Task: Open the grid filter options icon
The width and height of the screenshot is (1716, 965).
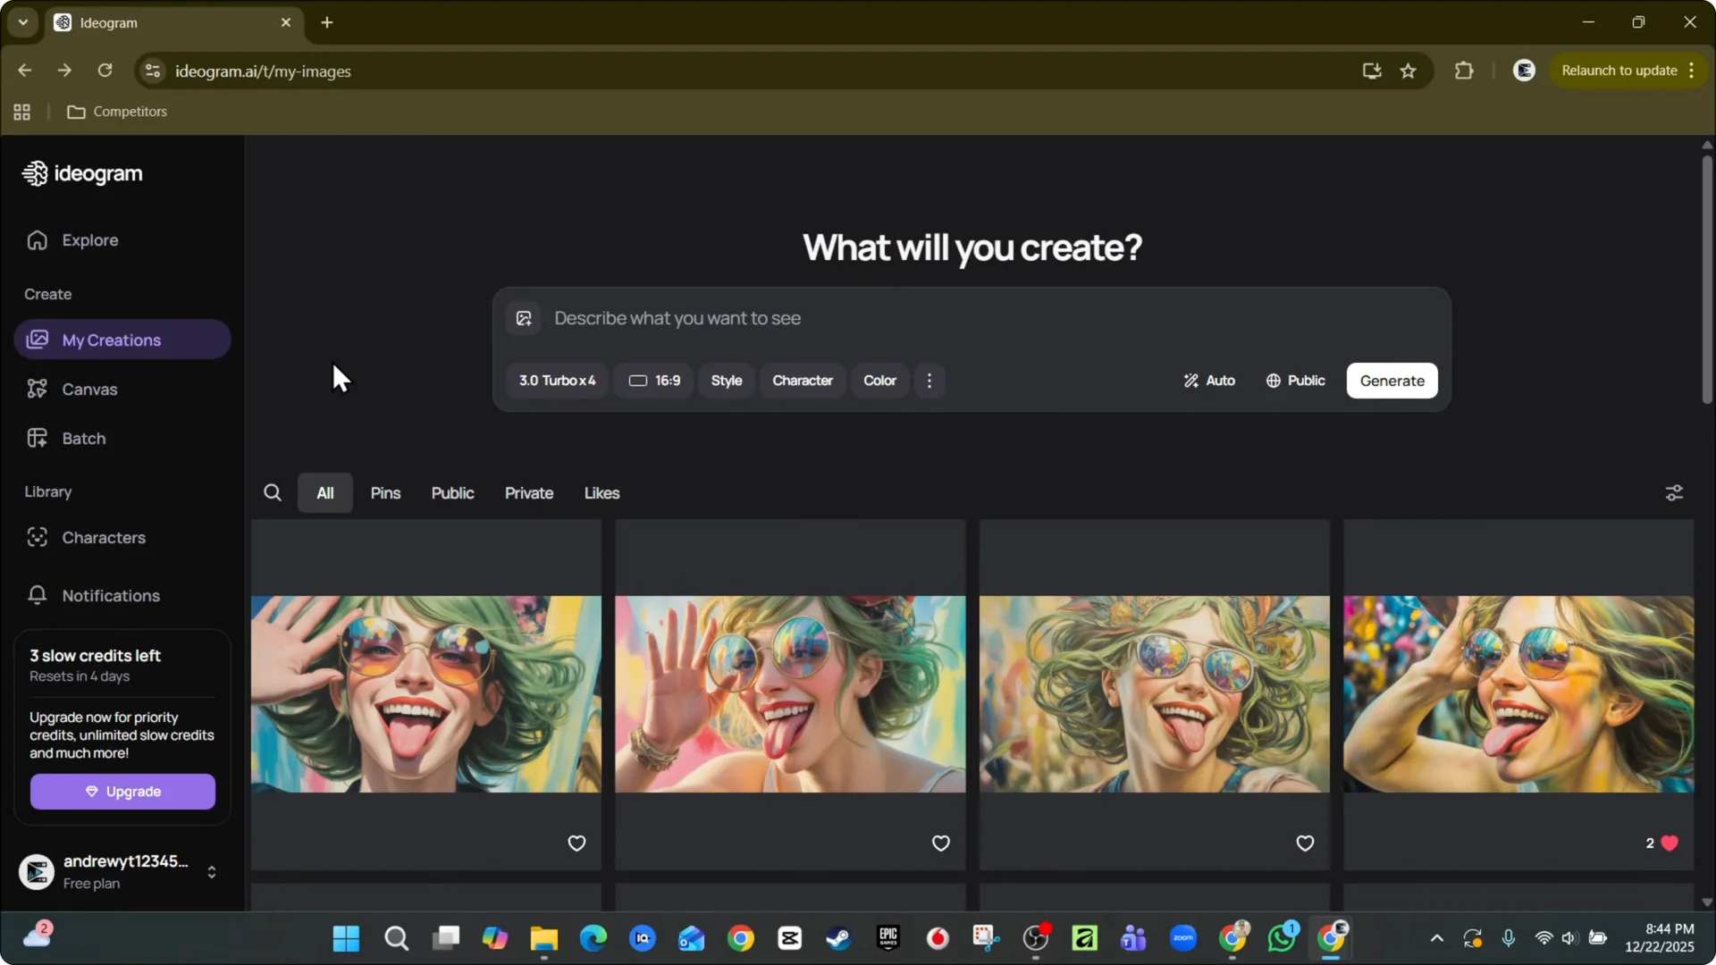Action: coord(1673,492)
